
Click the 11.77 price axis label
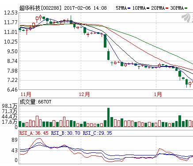(x=11, y=22)
